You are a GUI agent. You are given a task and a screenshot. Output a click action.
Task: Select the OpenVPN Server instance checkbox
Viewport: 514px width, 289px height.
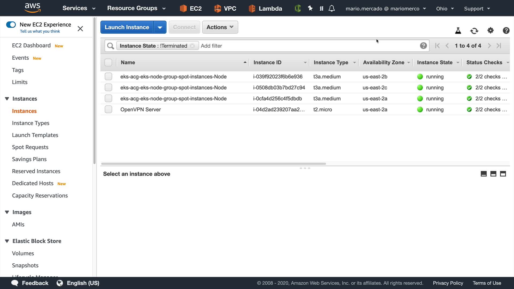(x=108, y=109)
